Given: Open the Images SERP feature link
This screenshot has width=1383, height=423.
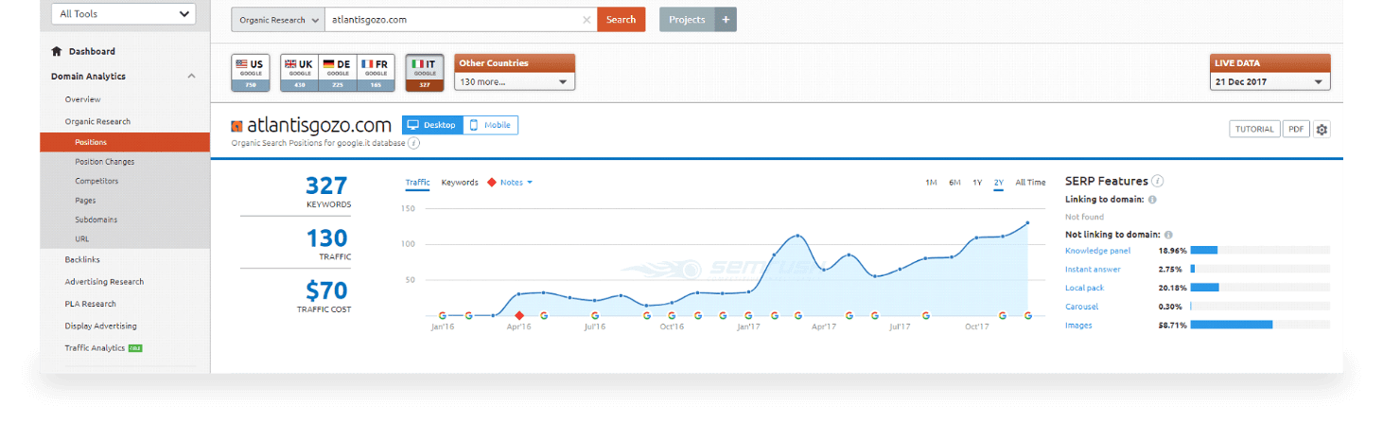Looking at the screenshot, I should click(x=1078, y=326).
